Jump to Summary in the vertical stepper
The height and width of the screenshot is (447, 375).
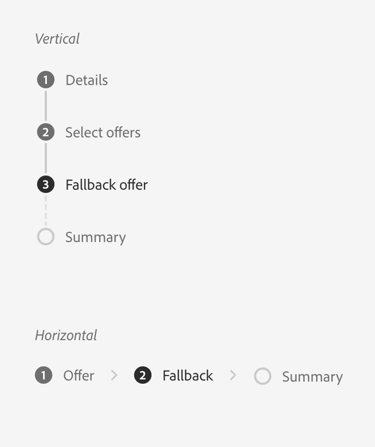pyautogui.click(x=96, y=238)
